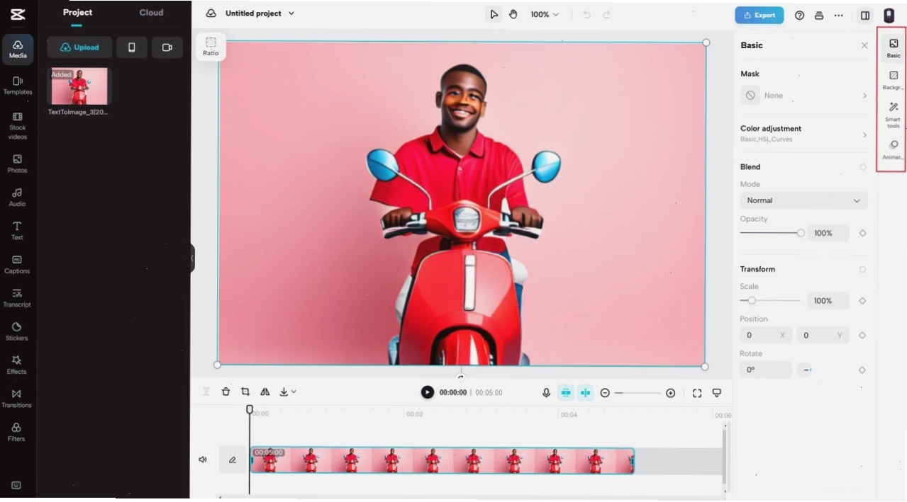
Task: Open the Transcript panel
Action: coord(18,298)
